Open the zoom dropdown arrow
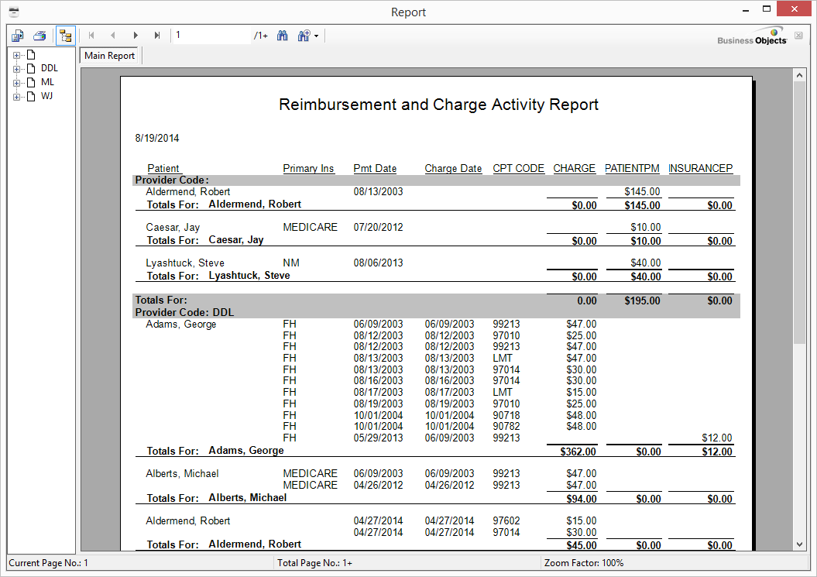Screen dimensions: 817x577 coord(316,36)
